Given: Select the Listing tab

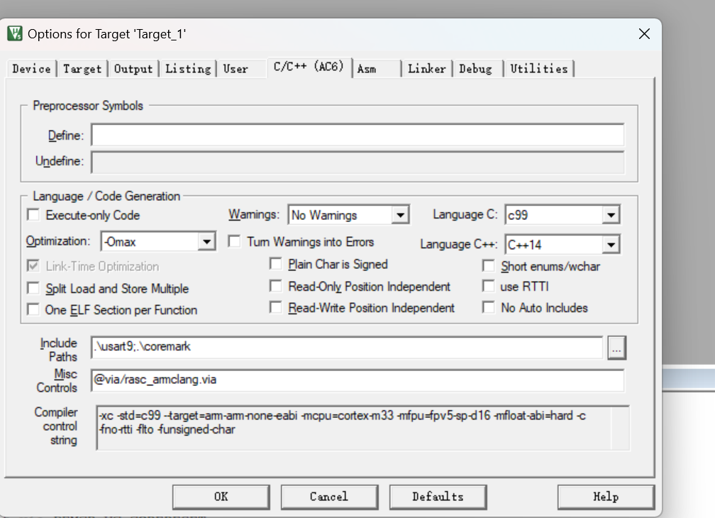Looking at the screenshot, I should click(x=188, y=69).
